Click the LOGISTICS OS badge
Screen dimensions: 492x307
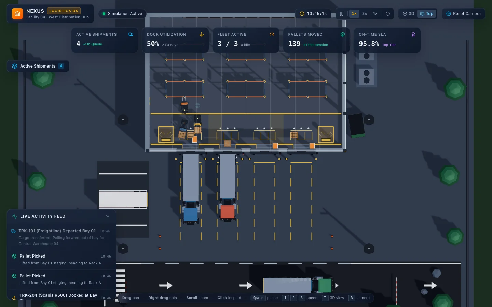(x=64, y=11)
